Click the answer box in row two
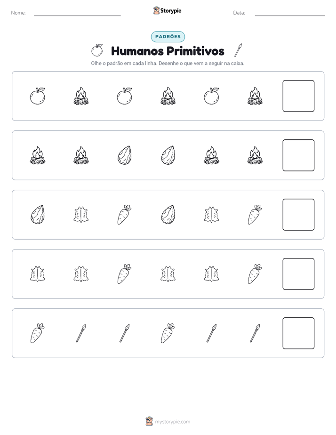This screenshot has width=336, height=435. point(298,155)
